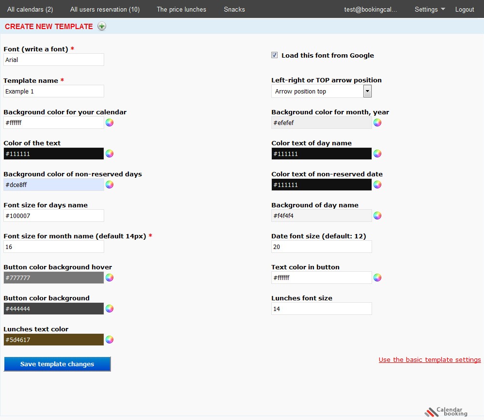Open color picker for Lunches text color
The image size is (484, 420).
[109, 340]
